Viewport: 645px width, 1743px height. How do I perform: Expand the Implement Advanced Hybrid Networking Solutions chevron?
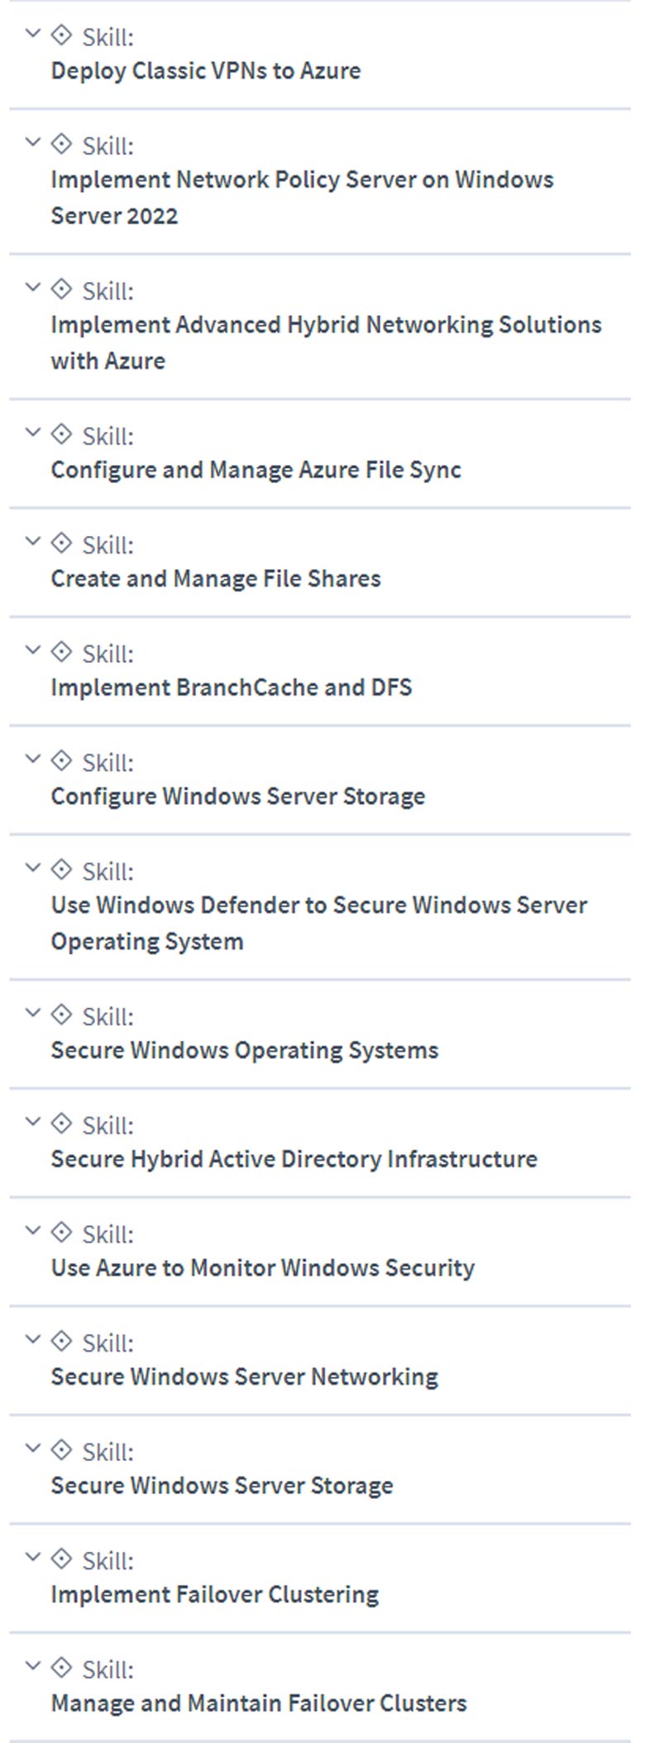click(x=33, y=288)
